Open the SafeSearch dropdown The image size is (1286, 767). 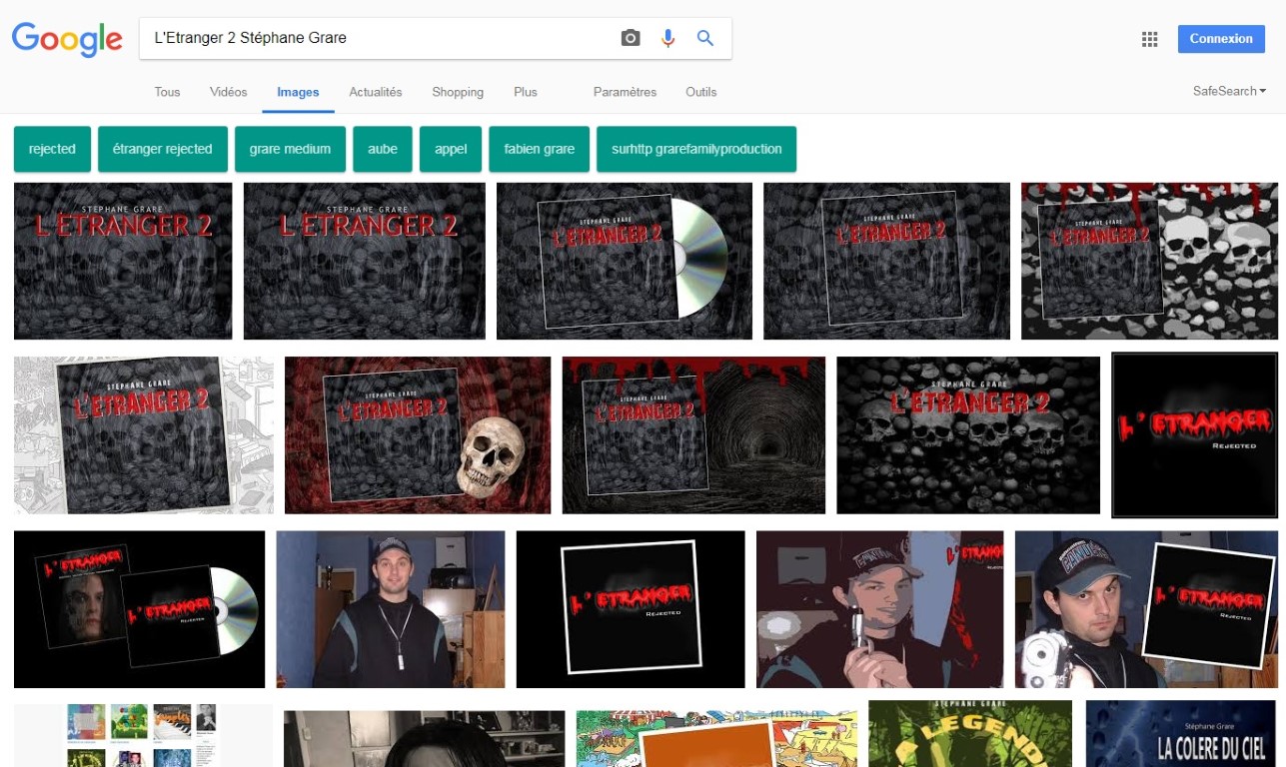(x=1229, y=91)
